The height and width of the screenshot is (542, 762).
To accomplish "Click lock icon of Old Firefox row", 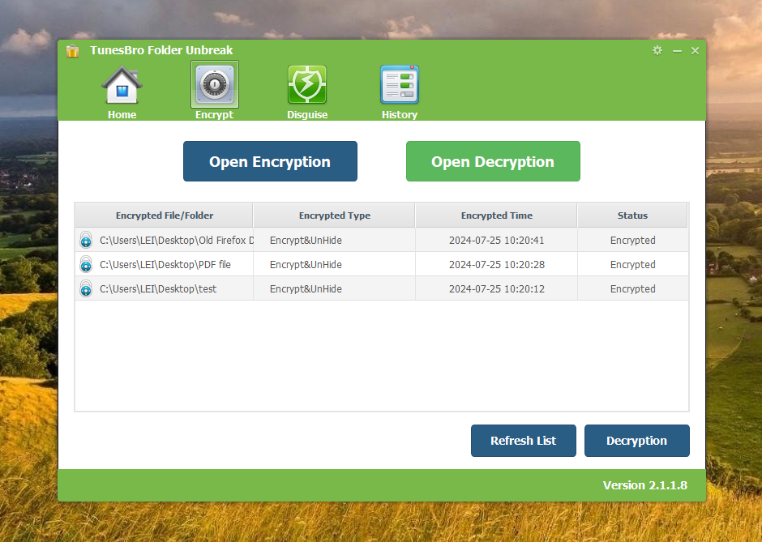I will point(86,241).
